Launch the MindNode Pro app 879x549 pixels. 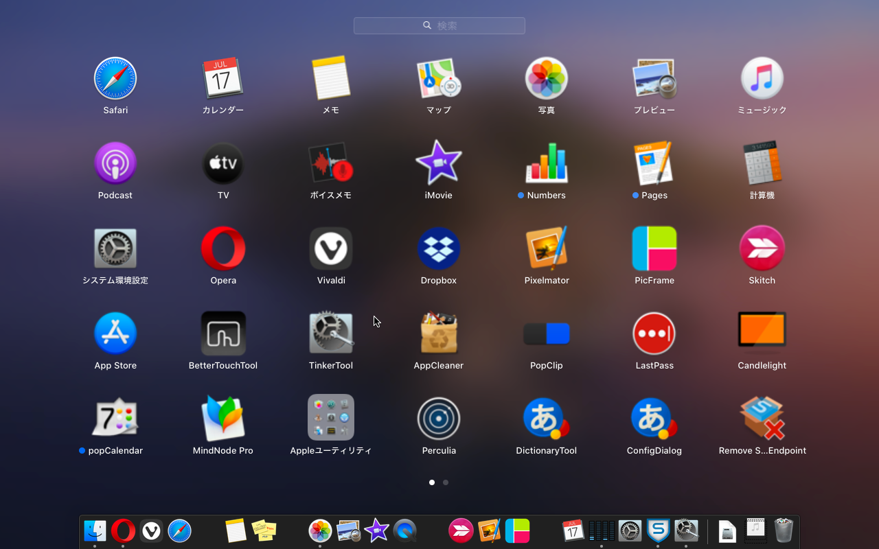point(223,419)
